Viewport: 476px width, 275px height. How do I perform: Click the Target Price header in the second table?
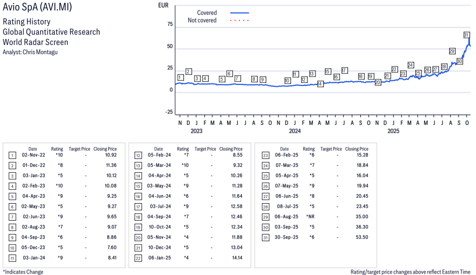point(205,149)
